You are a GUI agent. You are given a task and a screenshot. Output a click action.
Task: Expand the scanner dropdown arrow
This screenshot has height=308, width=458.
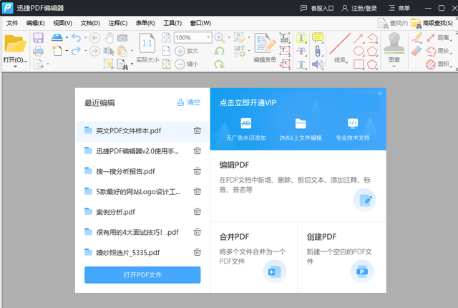pyautogui.click(x=67, y=37)
